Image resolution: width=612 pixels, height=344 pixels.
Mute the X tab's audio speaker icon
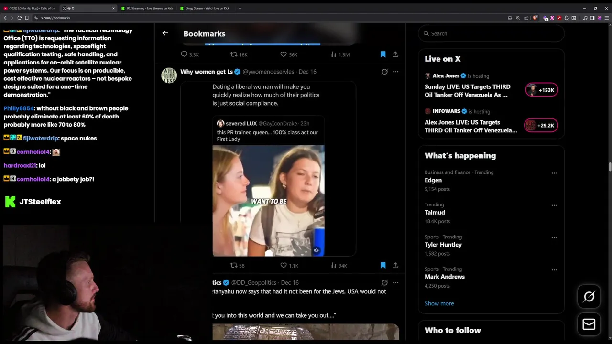click(x=69, y=8)
